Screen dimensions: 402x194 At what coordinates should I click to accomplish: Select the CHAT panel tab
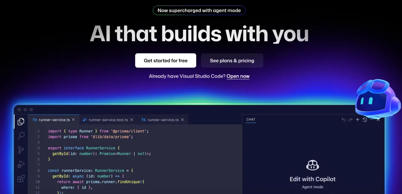click(251, 120)
